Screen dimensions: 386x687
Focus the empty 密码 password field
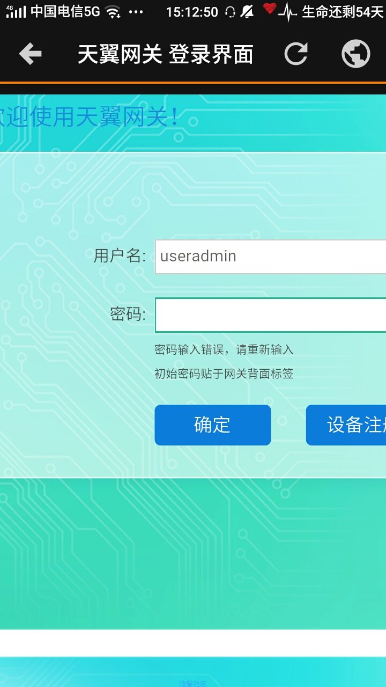click(x=271, y=315)
